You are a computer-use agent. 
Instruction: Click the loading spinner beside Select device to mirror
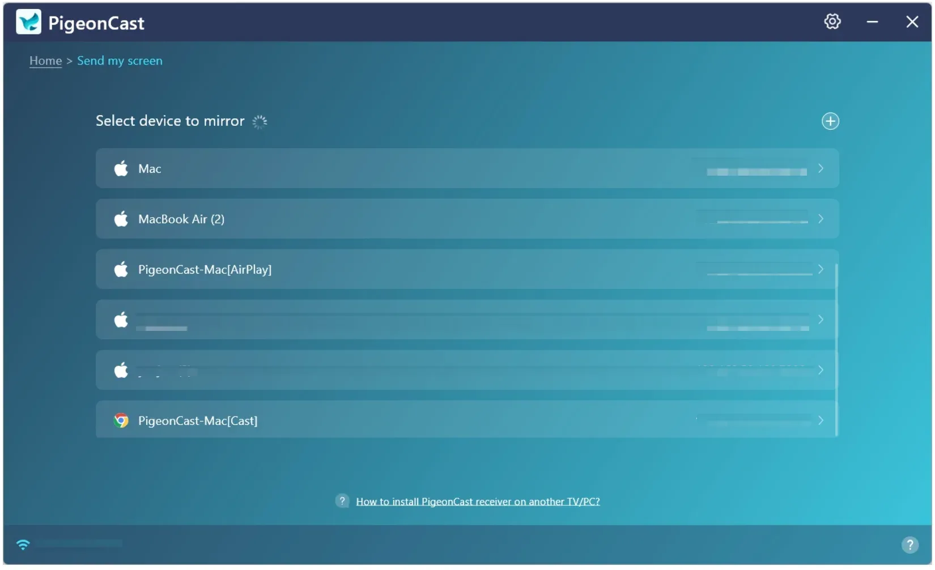[x=260, y=122]
